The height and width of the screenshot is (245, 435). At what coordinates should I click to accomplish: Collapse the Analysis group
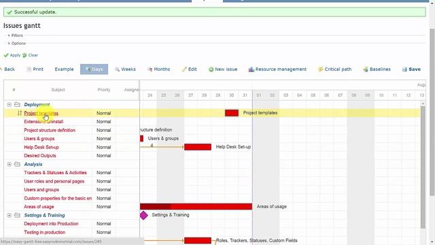tap(9, 165)
